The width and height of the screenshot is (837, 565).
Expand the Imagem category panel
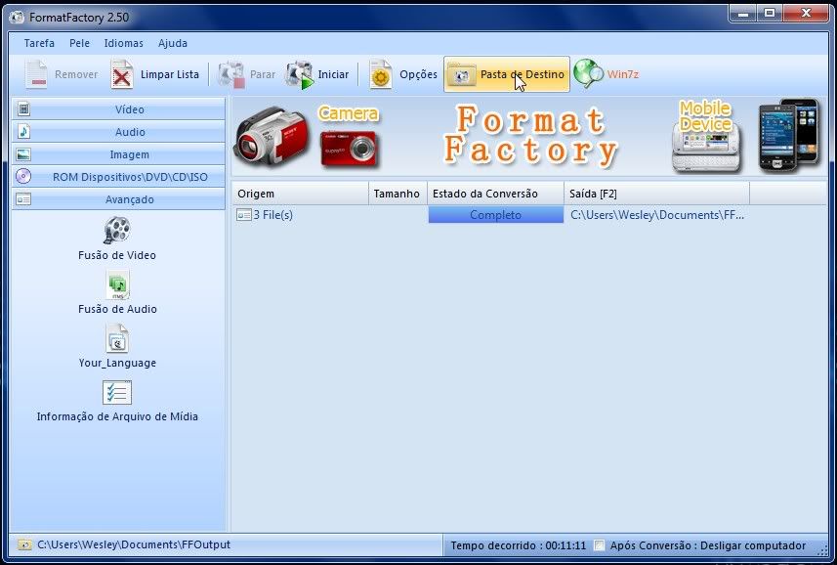pos(118,154)
